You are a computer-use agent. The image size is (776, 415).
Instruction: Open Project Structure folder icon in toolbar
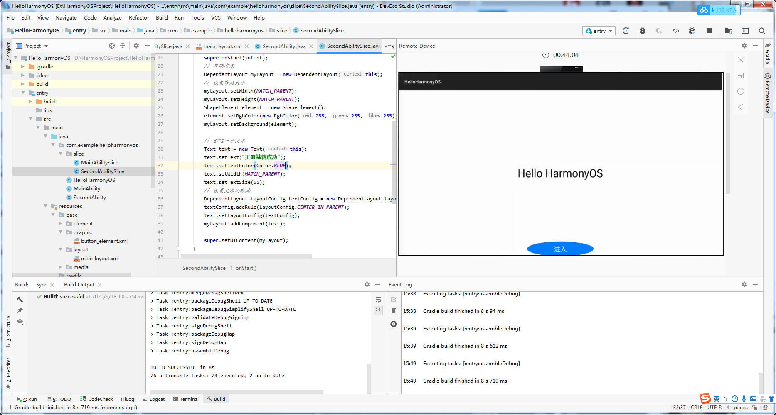pos(728,31)
